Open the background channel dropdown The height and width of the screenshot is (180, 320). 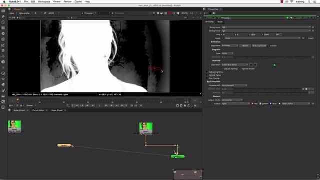click(266, 31)
